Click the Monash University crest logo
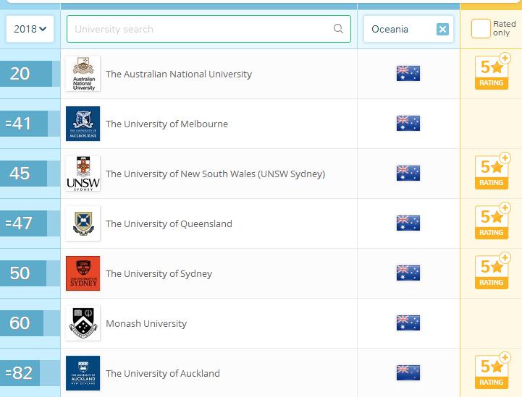Image resolution: width=522 pixels, height=397 pixels. pyautogui.click(x=83, y=323)
